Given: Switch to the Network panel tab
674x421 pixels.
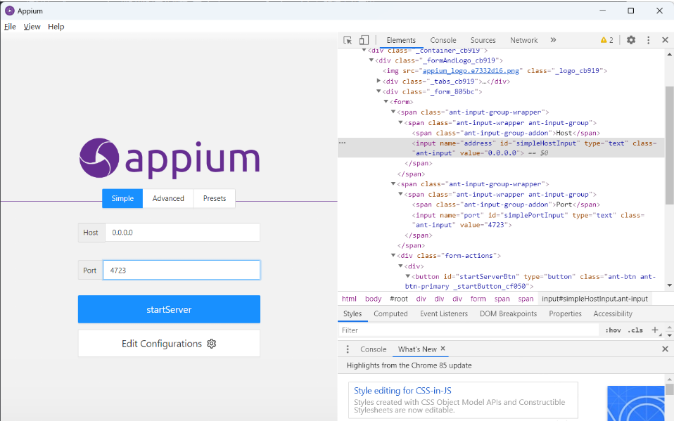Looking at the screenshot, I should coord(523,40).
